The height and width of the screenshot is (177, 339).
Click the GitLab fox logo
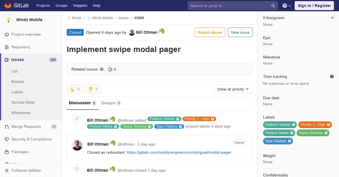[x=8, y=5]
